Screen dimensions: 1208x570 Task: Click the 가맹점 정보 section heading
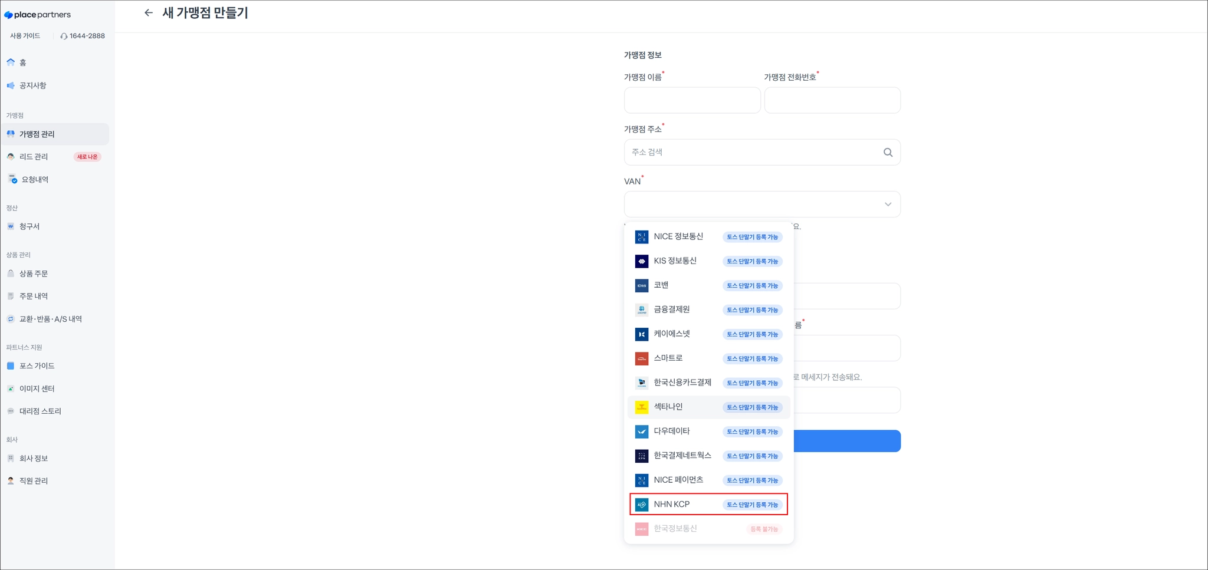pos(643,55)
